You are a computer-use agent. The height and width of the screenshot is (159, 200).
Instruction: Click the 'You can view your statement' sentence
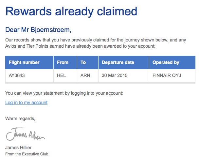tap(64, 93)
